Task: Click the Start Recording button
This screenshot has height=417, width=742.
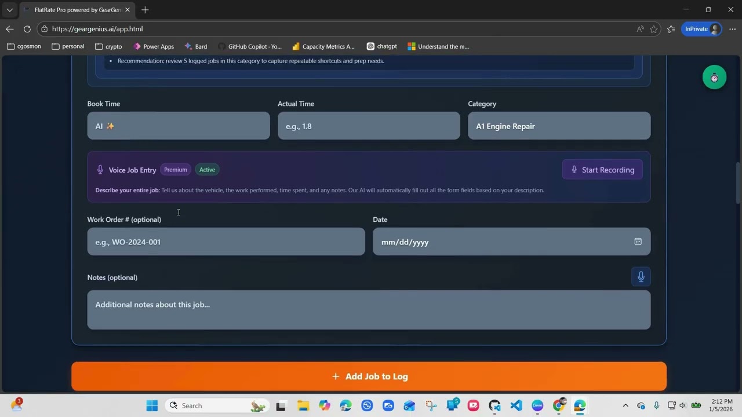Action: tap(602, 170)
